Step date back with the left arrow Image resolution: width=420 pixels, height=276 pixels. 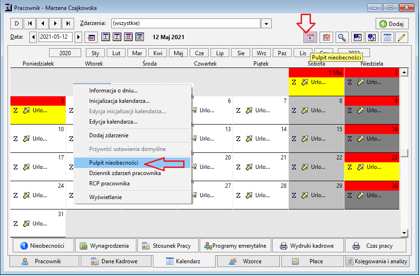point(33,37)
